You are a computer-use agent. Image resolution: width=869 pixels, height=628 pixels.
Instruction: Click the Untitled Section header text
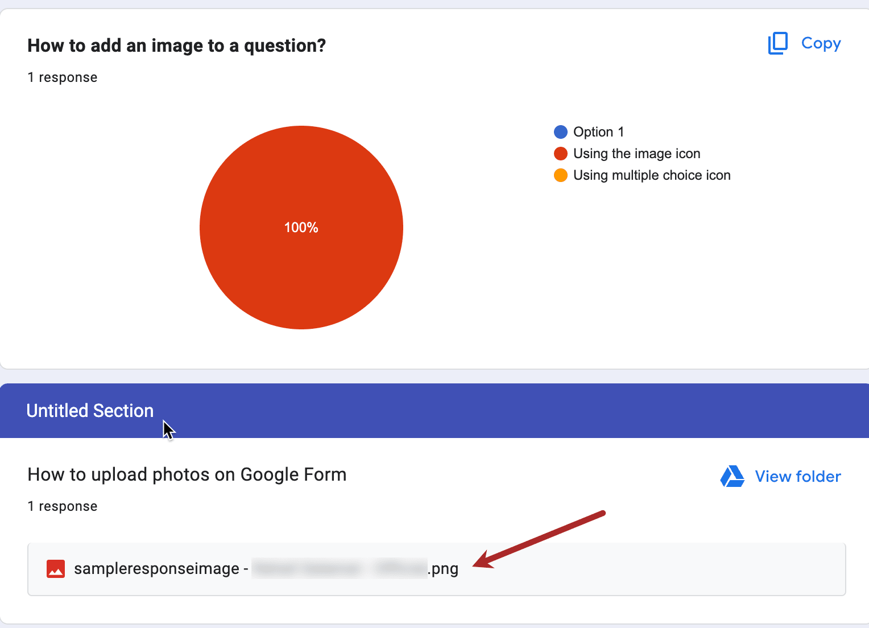[x=90, y=411]
